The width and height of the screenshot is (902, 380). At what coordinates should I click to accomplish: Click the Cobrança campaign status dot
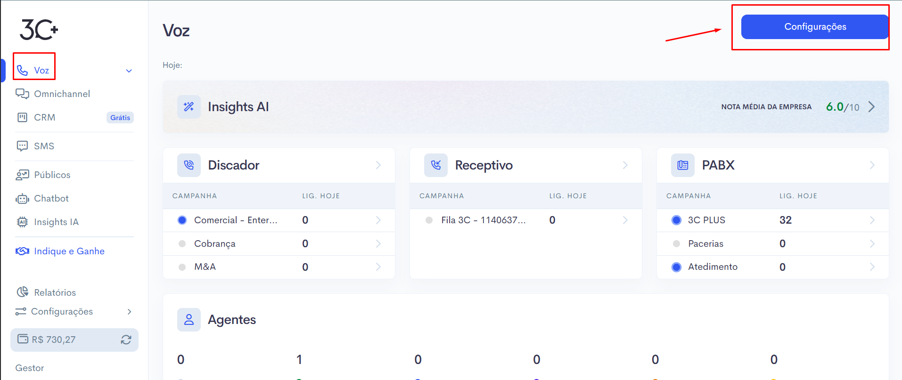182,243
